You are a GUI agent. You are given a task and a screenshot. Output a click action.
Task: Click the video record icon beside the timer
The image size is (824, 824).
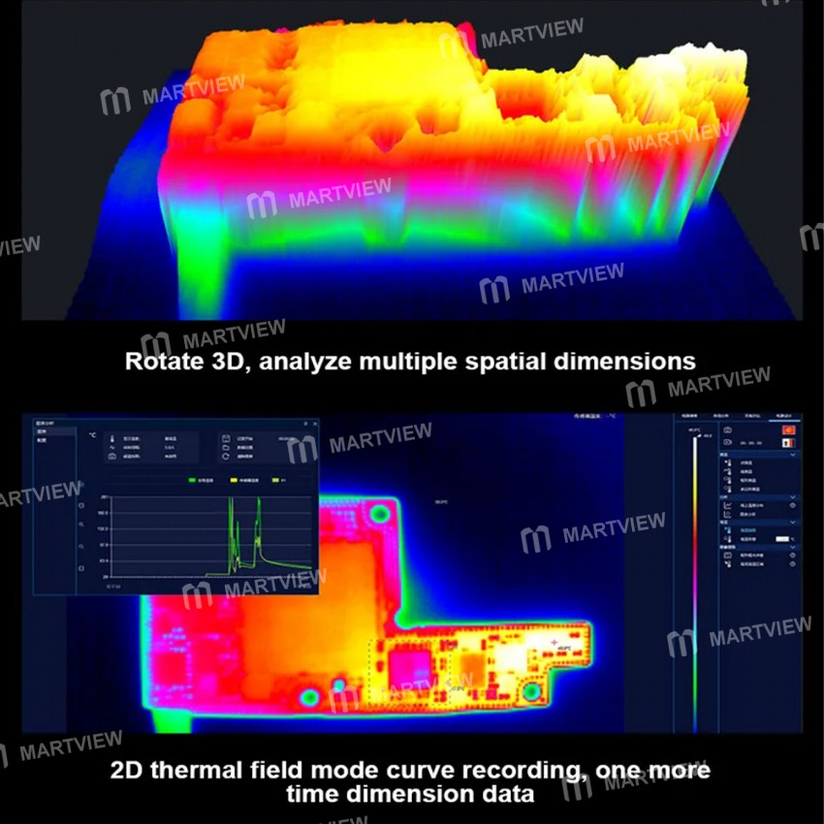728,442
